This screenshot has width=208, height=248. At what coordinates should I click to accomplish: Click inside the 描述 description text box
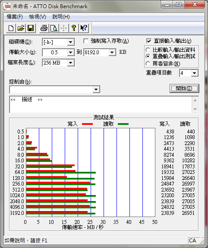pyautogui.click(x=101, y=104)
